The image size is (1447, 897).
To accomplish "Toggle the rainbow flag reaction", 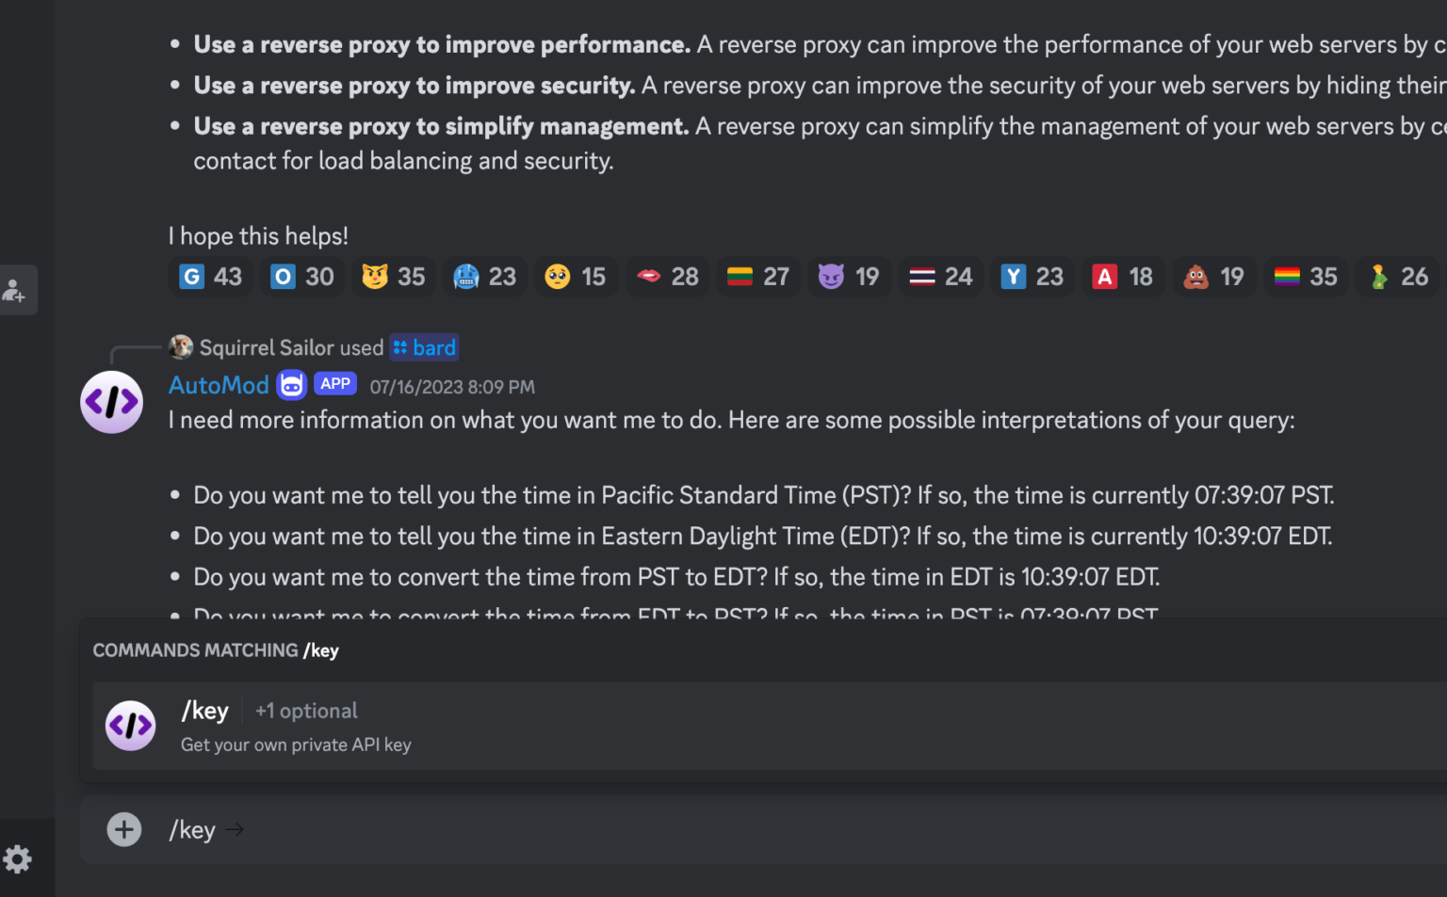I will (x=1306, y=276).
